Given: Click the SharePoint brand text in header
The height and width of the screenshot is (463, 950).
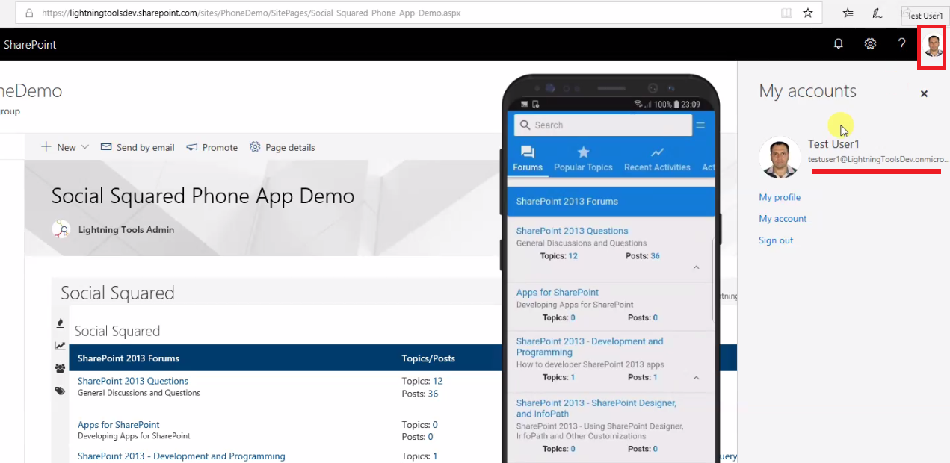Looking at the screenshot, I should point(30,45).
